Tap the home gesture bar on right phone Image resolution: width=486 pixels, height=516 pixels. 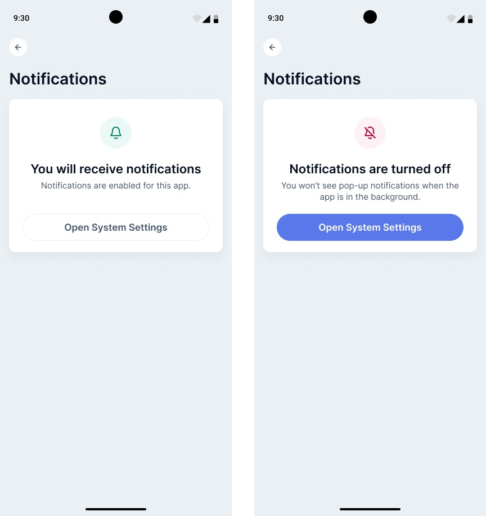point(370,509)
